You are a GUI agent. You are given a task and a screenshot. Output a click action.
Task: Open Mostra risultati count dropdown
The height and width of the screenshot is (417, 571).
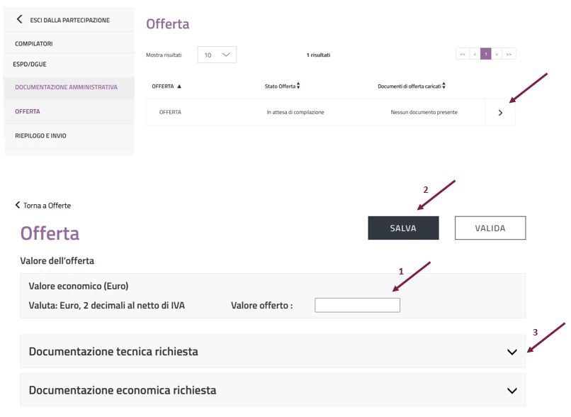tap(216, 55)
